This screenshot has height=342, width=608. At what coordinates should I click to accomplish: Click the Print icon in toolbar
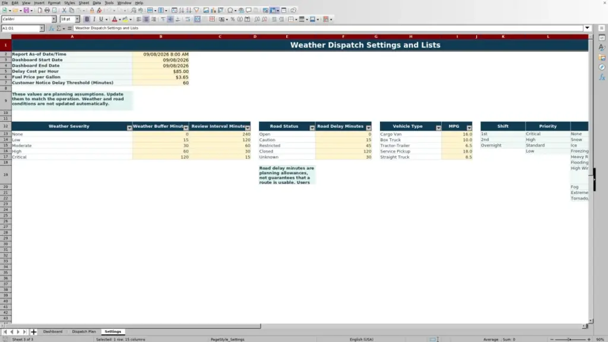[x=47, y=10]
